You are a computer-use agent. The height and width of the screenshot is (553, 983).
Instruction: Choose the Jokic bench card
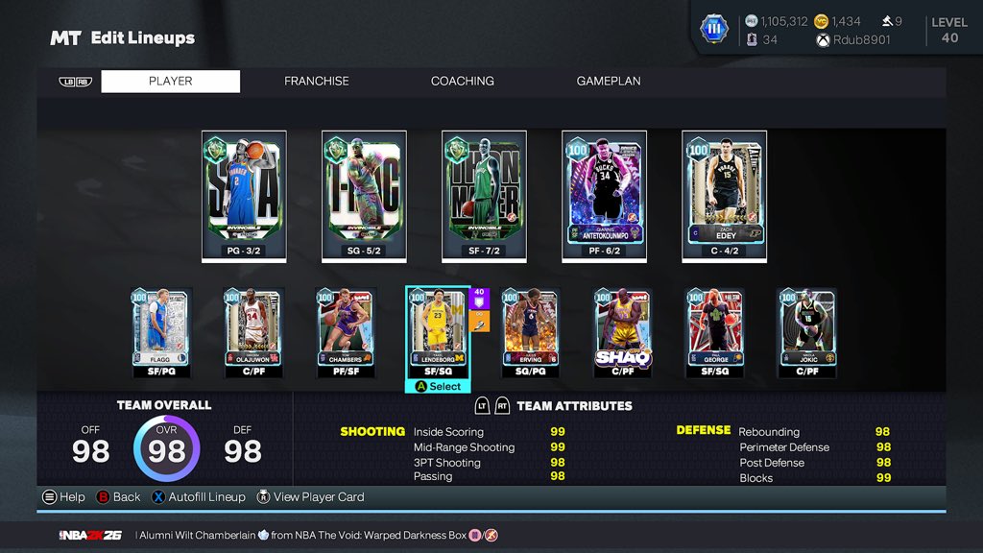click(x=806, y=332)
